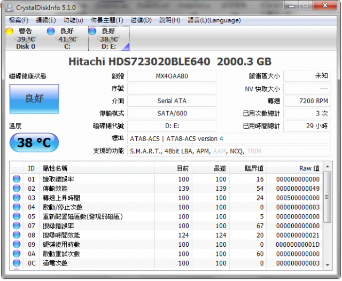Click the NV 快取大小 value field
The height and width of the screenshot is (281, 342).
(x=307, y=89)
